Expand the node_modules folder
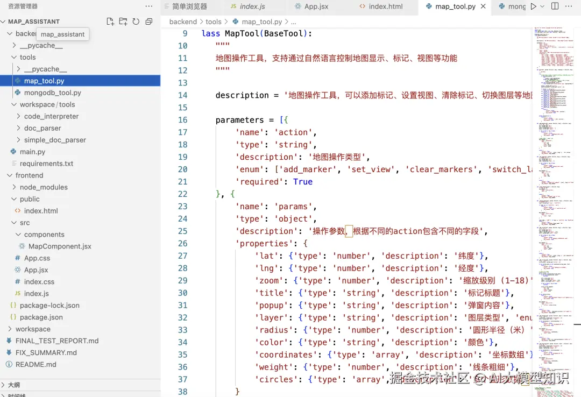581x397 pixels. (x=14, y=187)
